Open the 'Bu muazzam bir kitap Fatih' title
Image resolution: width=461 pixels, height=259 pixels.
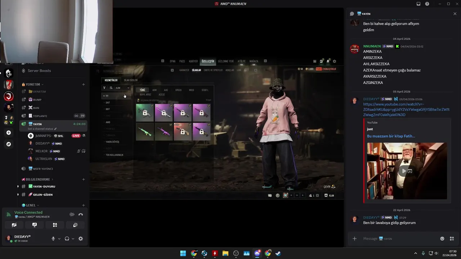click(391, 136)
